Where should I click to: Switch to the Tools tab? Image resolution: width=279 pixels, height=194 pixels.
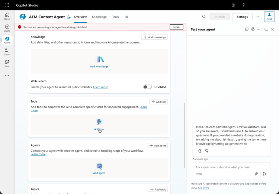pos(115,17)
